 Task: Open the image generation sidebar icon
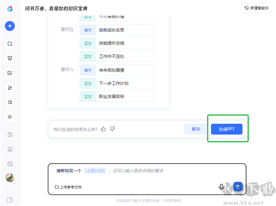(10, 73)
